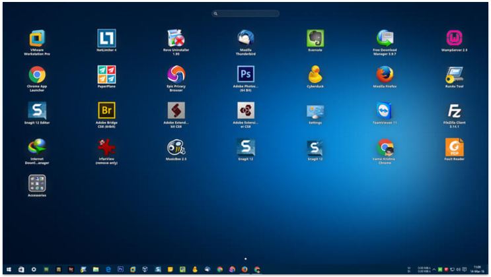Image resolution: width=491 pixels, height=277 pixels.
Task: Open Firefox from the taskbar
Action: coord(245,270)
